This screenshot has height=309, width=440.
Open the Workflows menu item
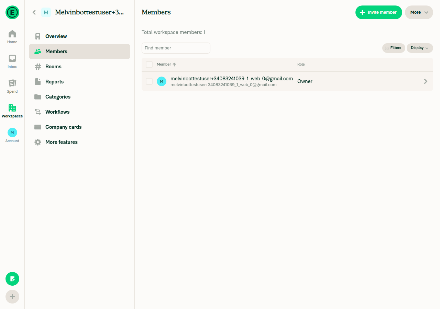coord(80,112)
